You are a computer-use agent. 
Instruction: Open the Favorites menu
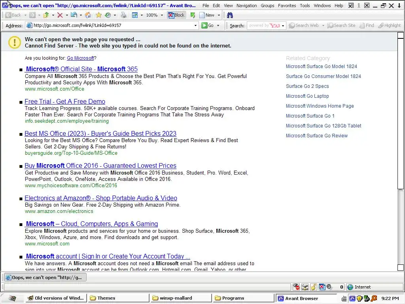tap(287, 6)
